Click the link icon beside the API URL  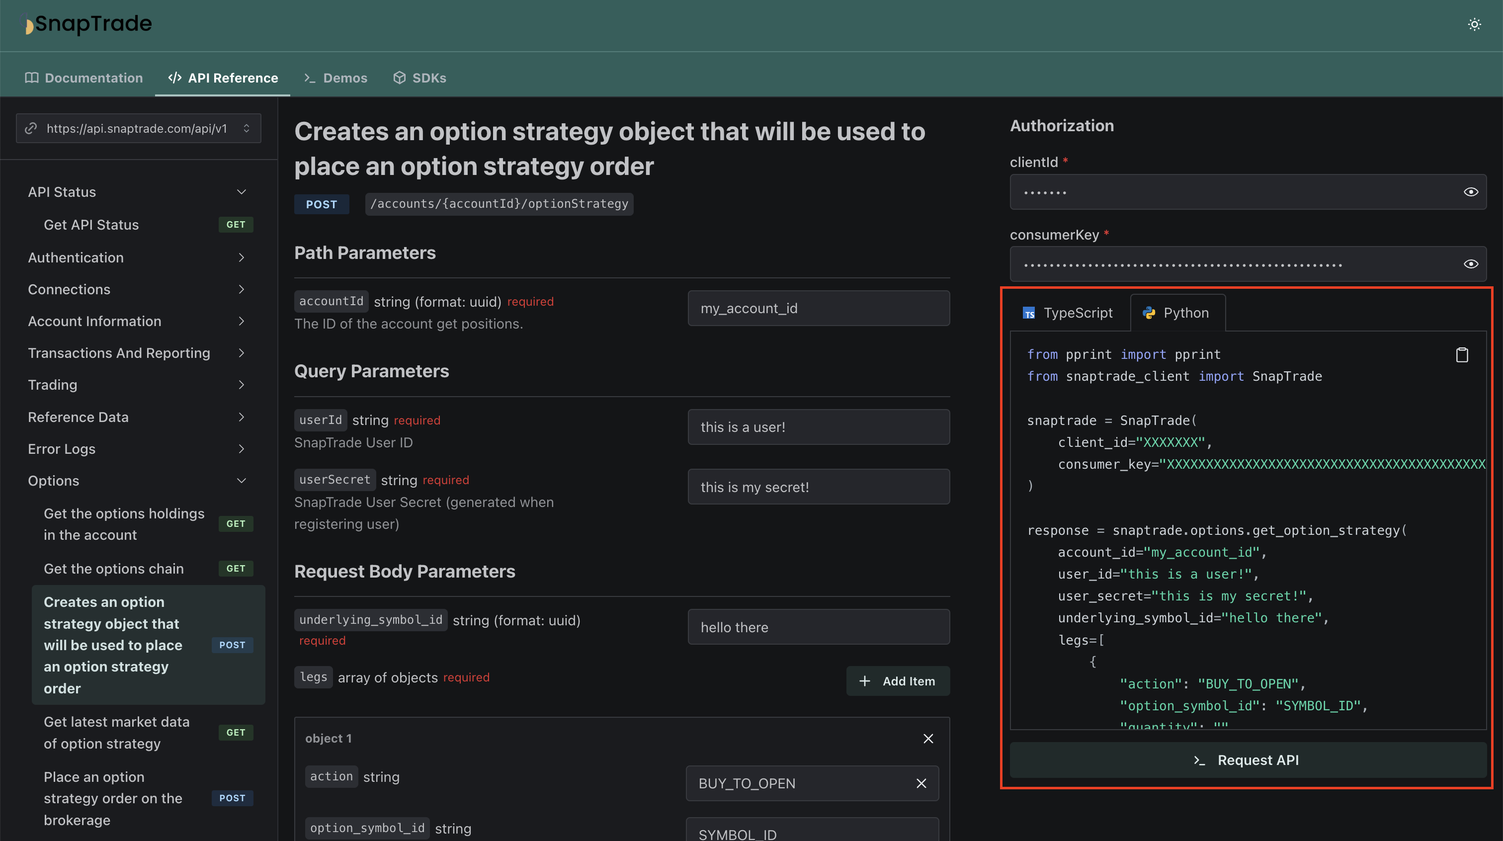(31, 128)
